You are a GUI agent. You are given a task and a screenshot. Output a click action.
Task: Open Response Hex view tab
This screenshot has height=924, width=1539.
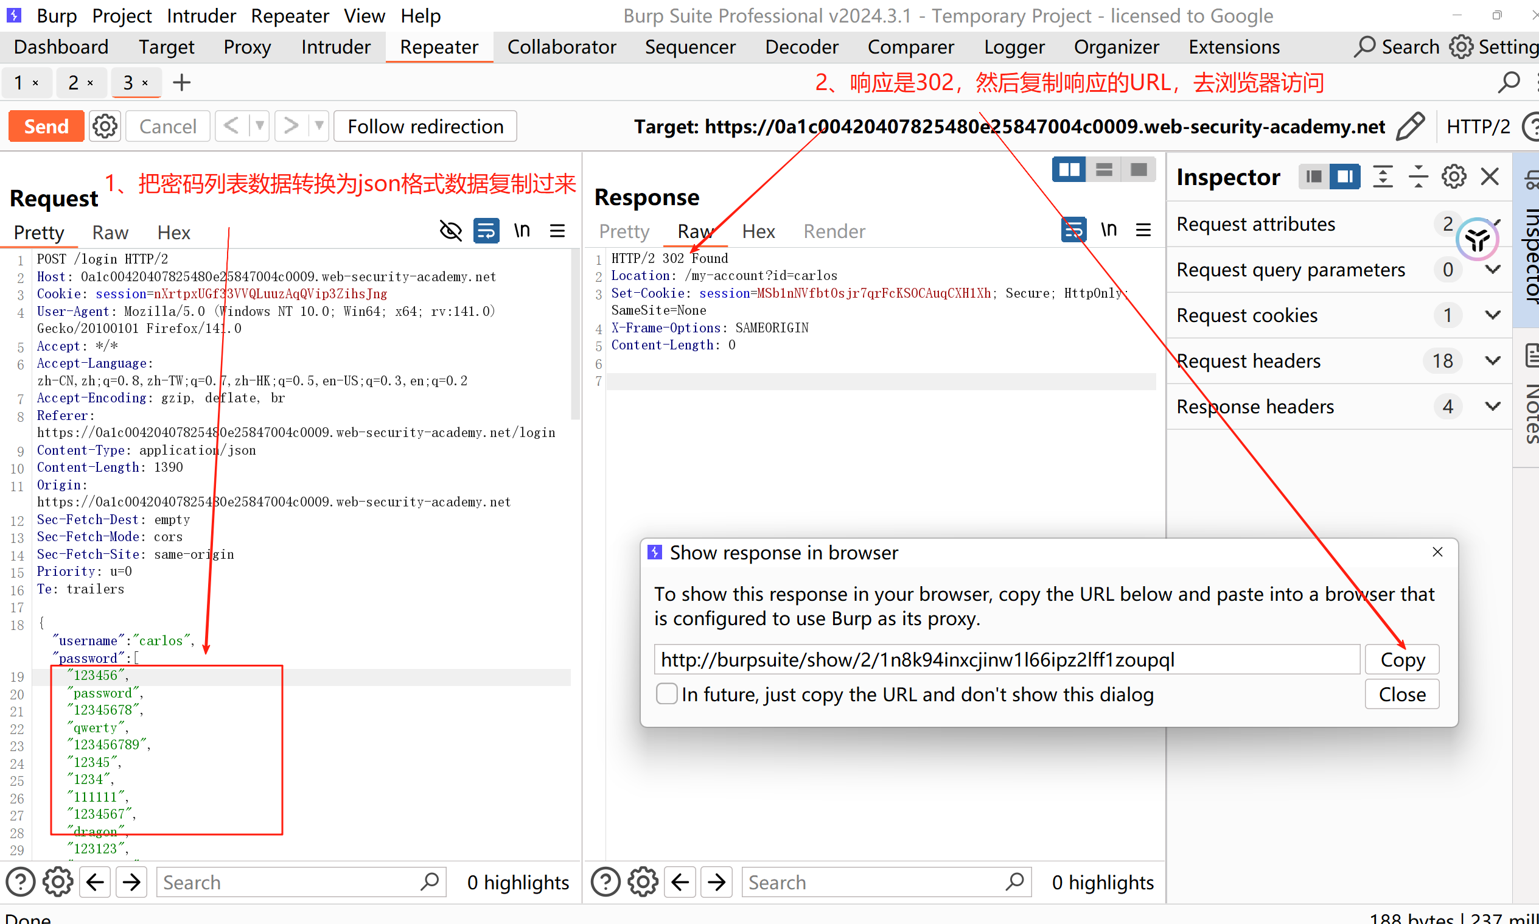tap(758, 232)
